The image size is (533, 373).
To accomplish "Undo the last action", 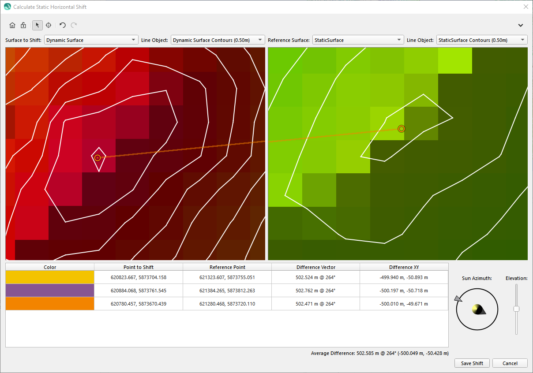I will click(x=63, y=25).
